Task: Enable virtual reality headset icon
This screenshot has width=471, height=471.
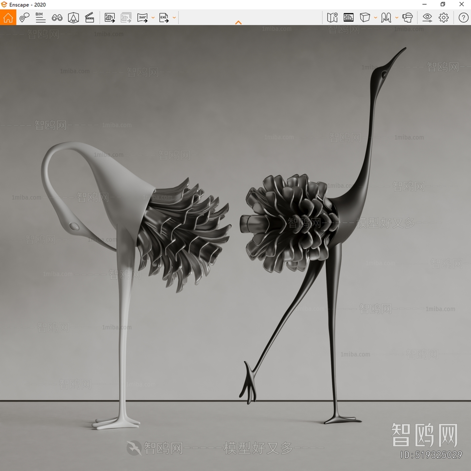Action: pyautogui.click(x=407, y=18)
